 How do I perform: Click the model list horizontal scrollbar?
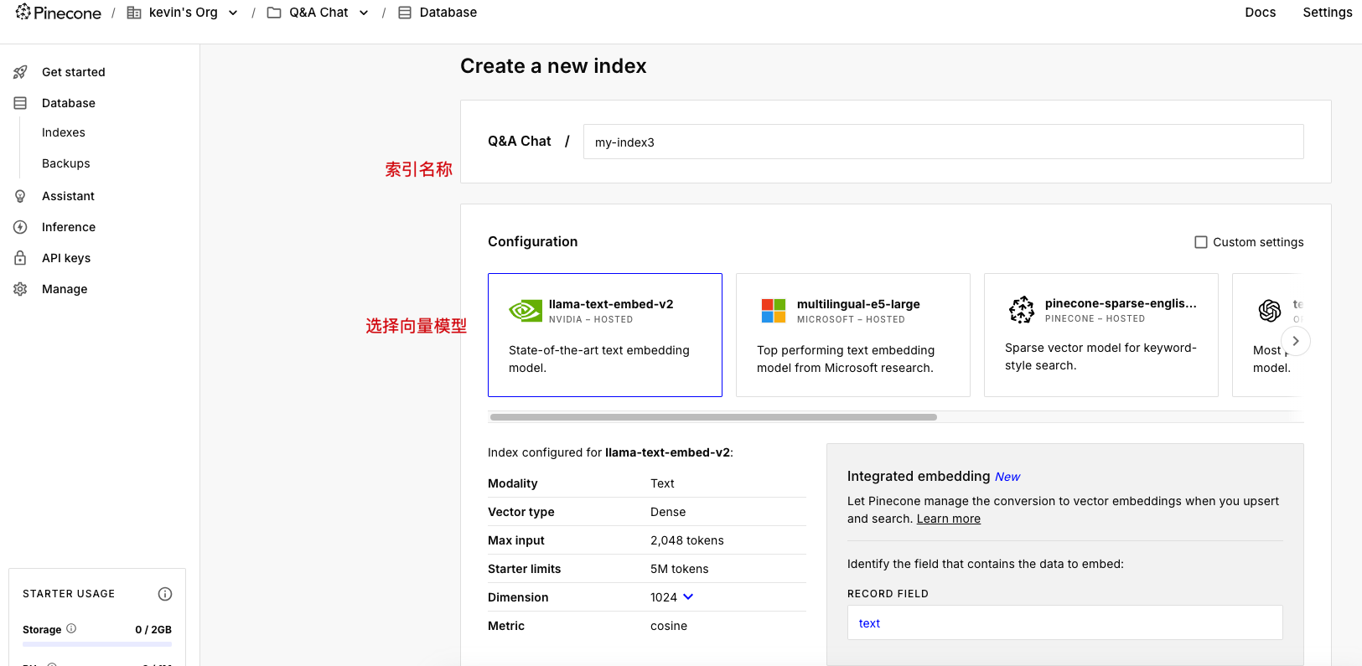[x=713, y=416]
